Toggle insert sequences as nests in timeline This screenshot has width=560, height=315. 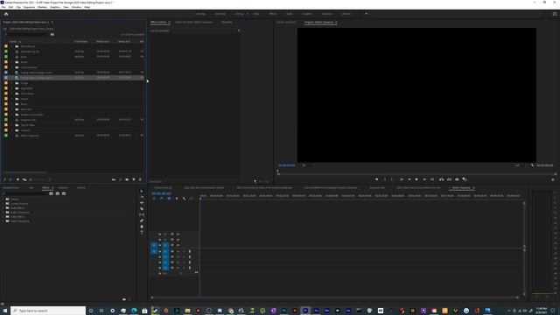click(x=154, y=199)
